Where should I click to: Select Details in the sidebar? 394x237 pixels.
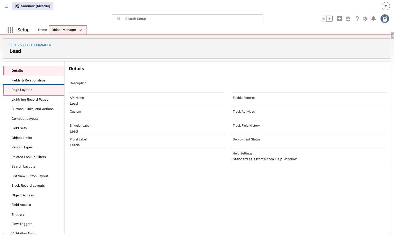[34, 71]
